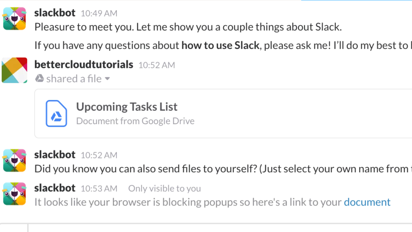Click the 10:49 AM message timestamp
The image size is (412, 232).
coord(99,13)
